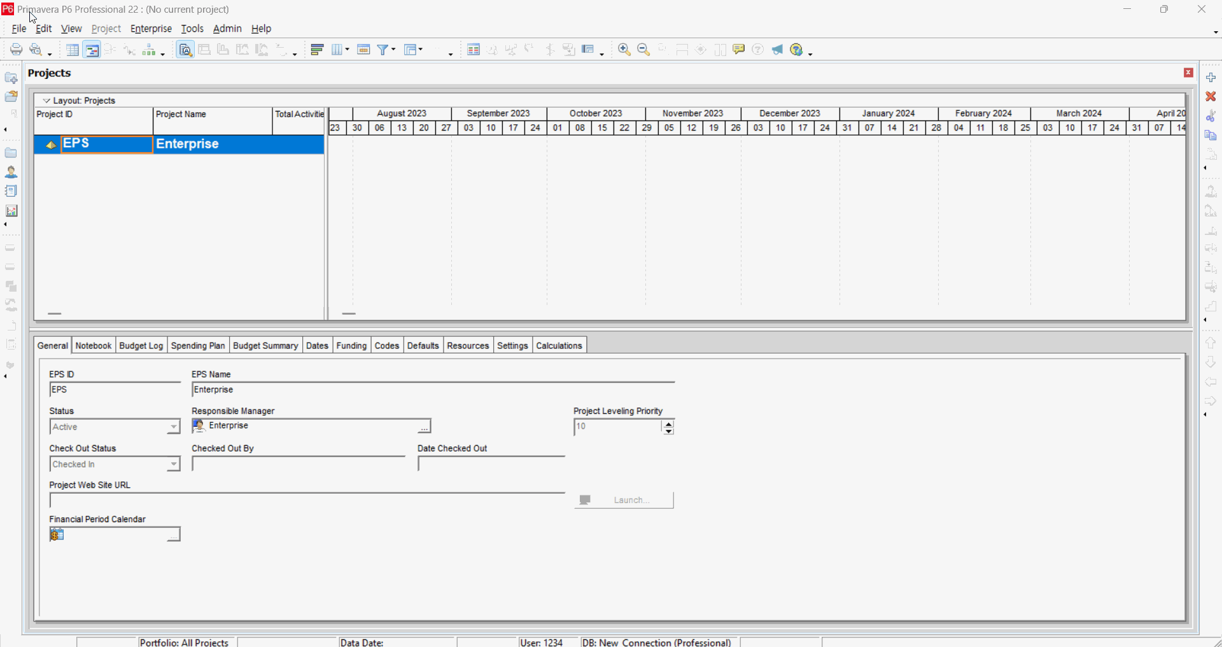Click the chart view hierarchy icon
1222x647 pixels.
[x=150, y=50]
